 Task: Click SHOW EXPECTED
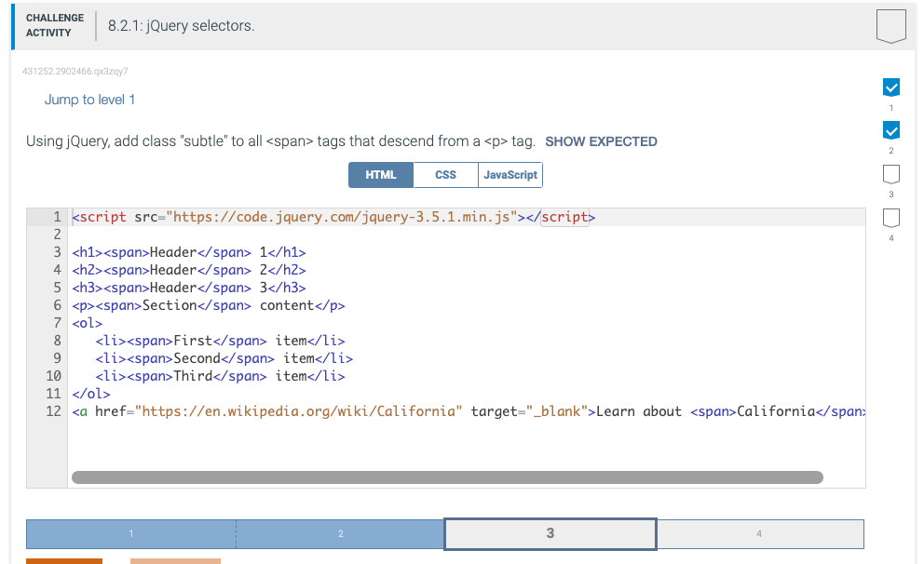coord(601,141)
